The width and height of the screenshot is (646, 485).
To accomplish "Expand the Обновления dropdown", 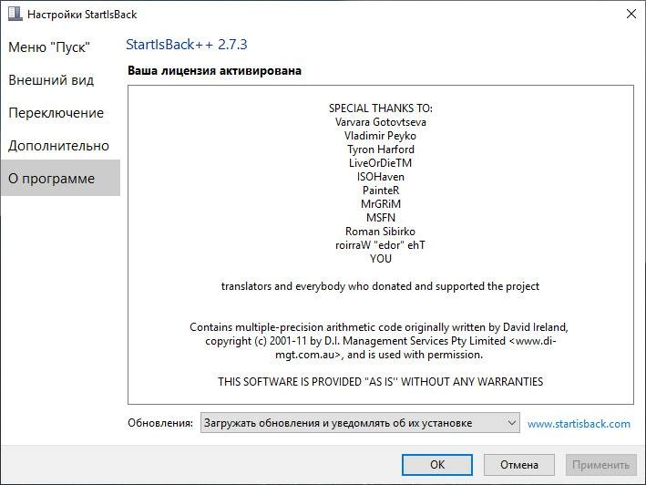I will click(360, 423).
